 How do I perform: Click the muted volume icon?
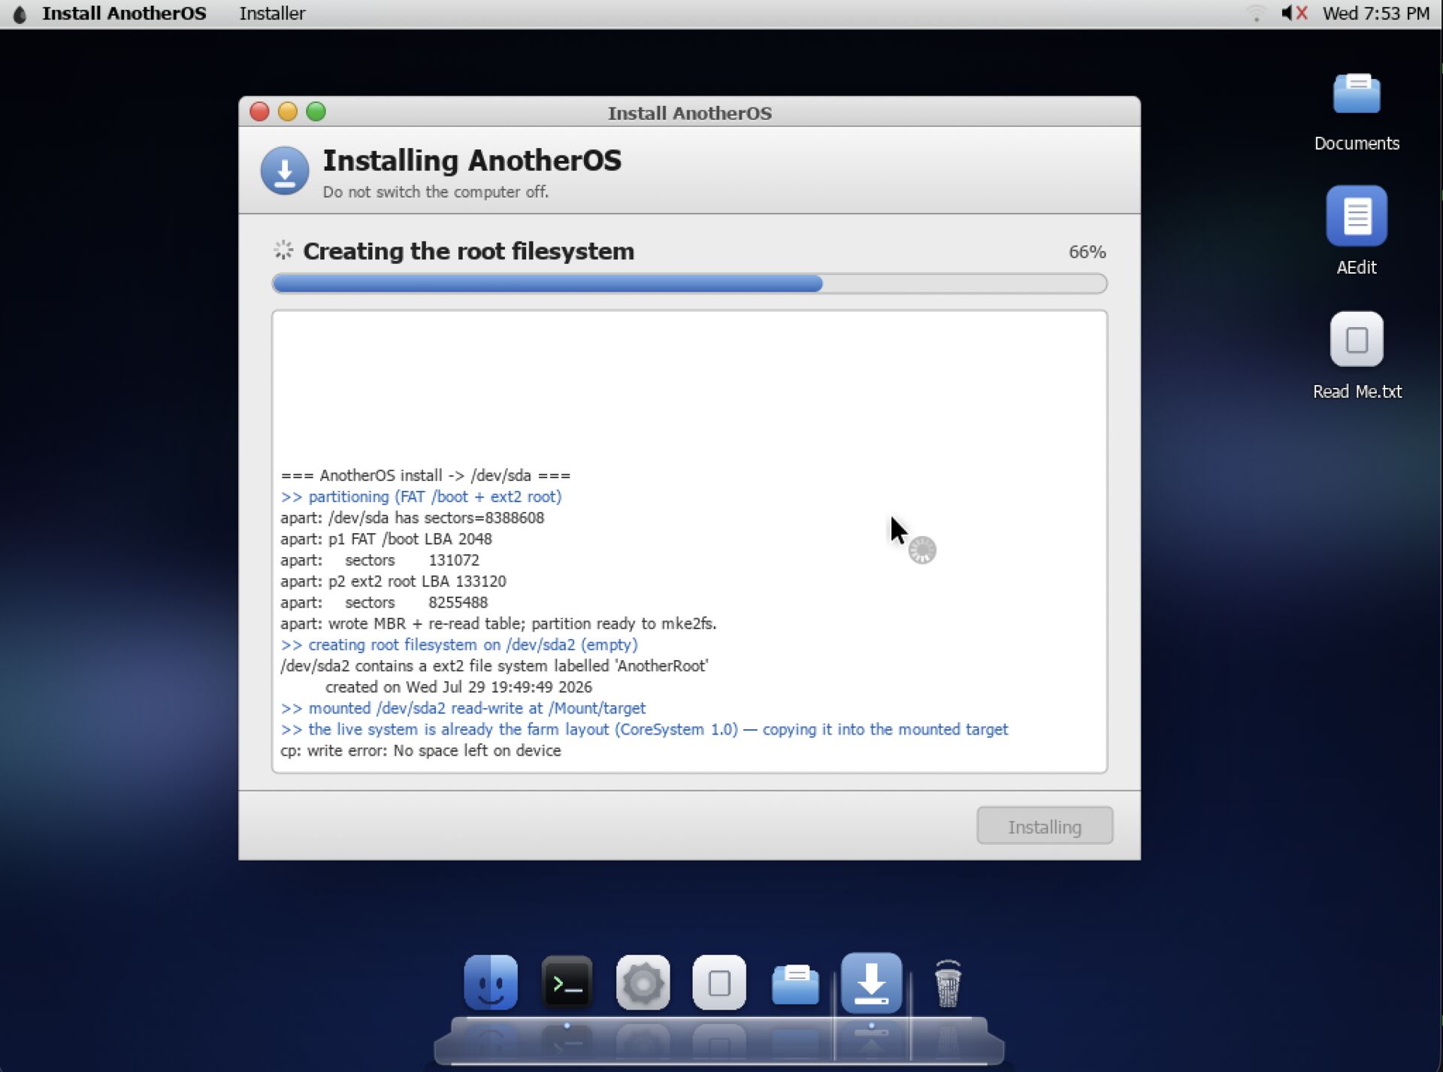pyautogui.click(x=1294, y=14)
